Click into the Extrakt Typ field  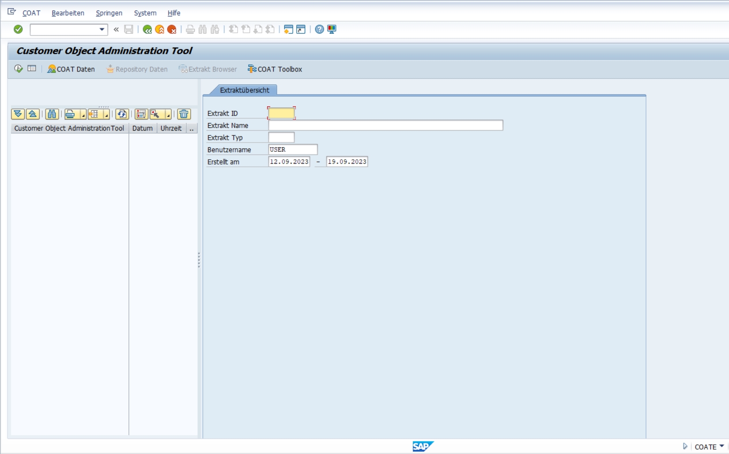[281, 138]
